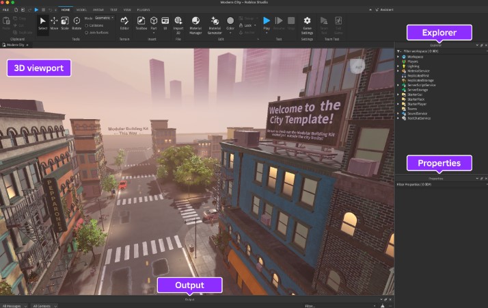The width and height of the screenshot is (488, 308).
Task: Click the Output Filter field
Action: tap(339, 306)
